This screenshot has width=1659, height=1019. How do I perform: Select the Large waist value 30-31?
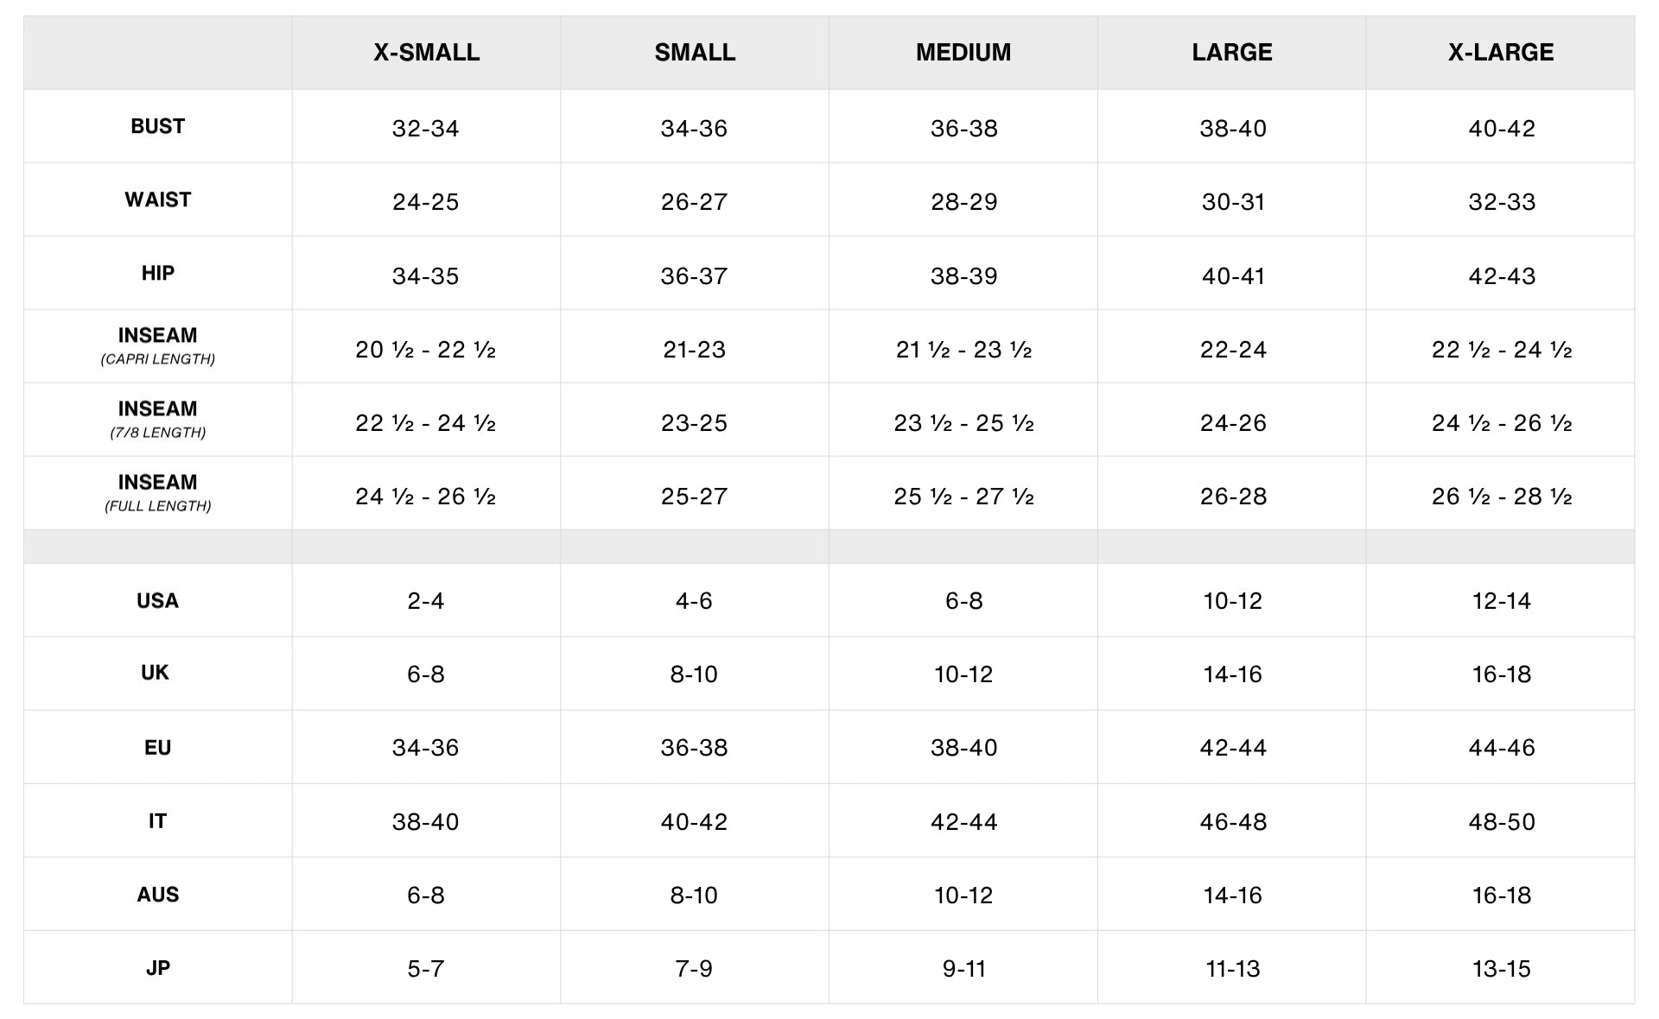click(1232, 202)
